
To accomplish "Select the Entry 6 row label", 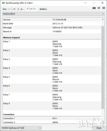I will click(7, 86).
